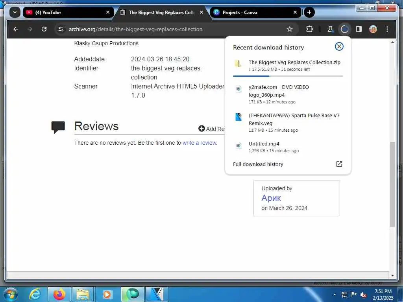Viewport: 403px width, 302px height.
Task: Click the scrollbar down arrow
Action: click(392, 276)
